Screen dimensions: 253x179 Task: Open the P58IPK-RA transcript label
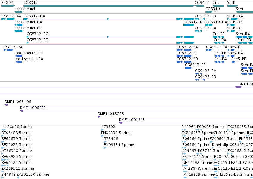pyautogui.click(x=11, y=16)
